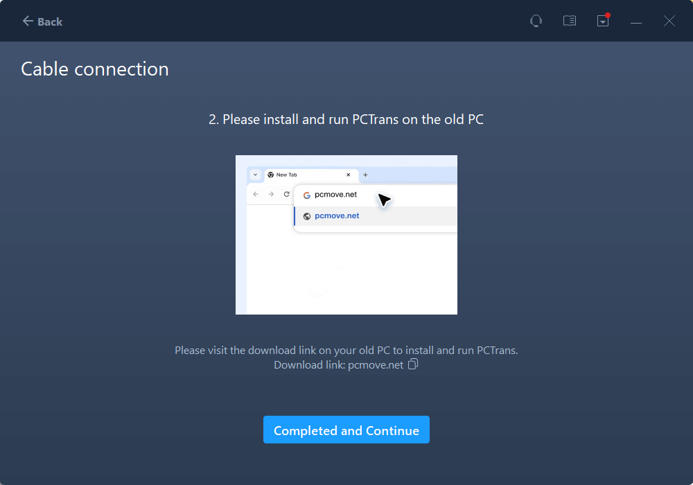Click the tab list chevron in the illustration
693x485 pixels.
pos(255,175)
